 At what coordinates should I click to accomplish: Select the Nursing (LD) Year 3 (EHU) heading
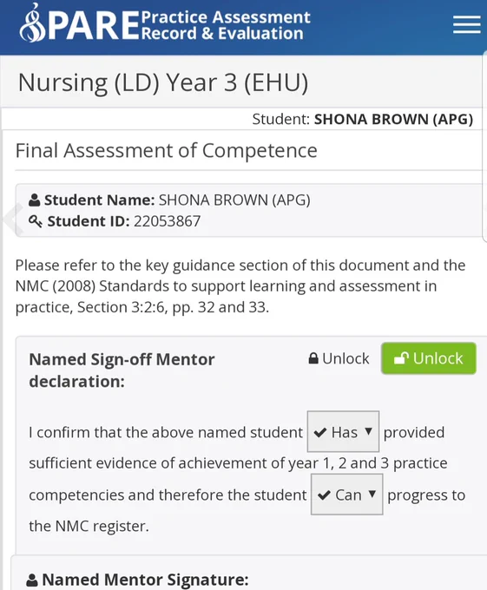(x=163, y=82)
